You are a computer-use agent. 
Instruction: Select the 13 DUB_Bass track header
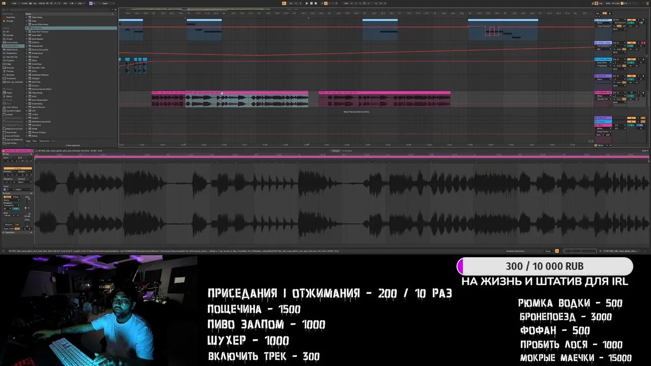point(603,59)
